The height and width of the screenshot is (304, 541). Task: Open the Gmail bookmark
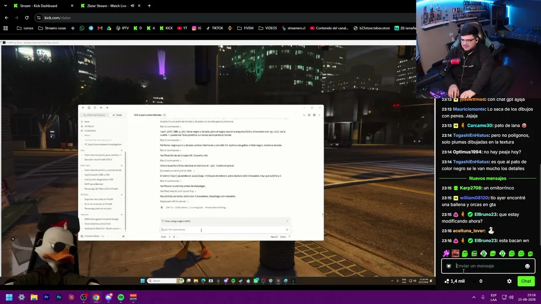click(x=100, y=28)
